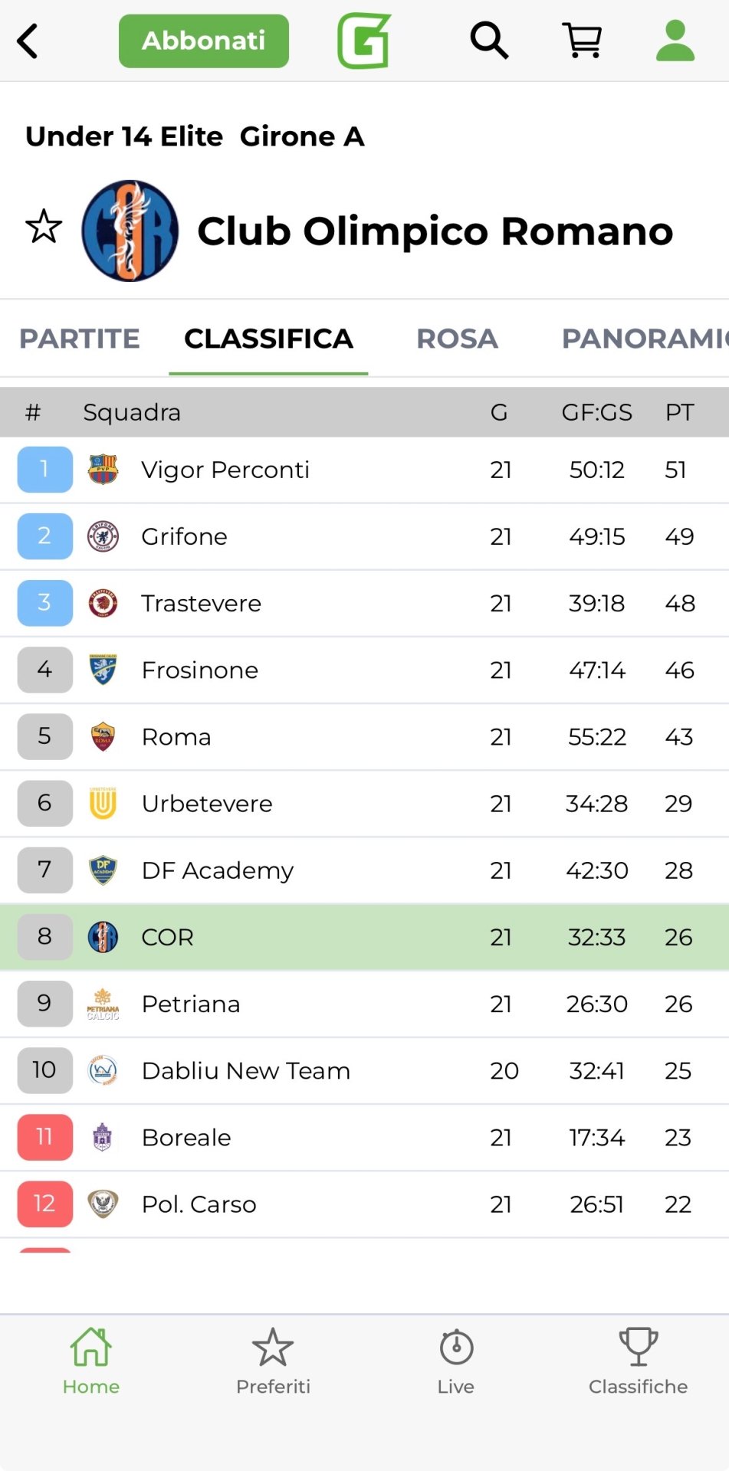The width and height of the screenshot is (729, 1471).
Task: Open the search magnifier icon
Action: point(489,41)
